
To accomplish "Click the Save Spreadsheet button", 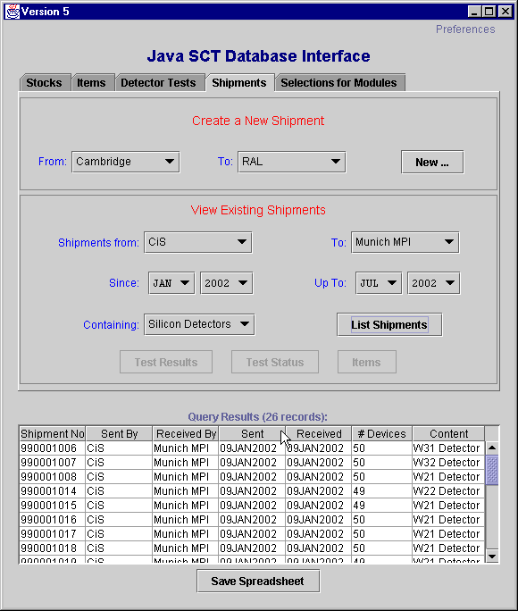I will (x=258, y=581).
